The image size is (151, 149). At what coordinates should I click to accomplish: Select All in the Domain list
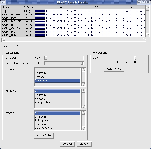coord(58,70)
